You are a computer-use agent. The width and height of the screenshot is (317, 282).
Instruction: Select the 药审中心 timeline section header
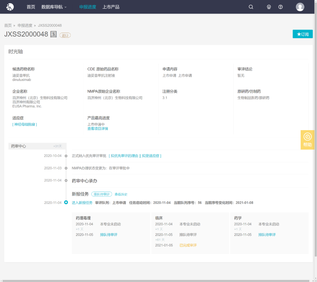[37, 146]
